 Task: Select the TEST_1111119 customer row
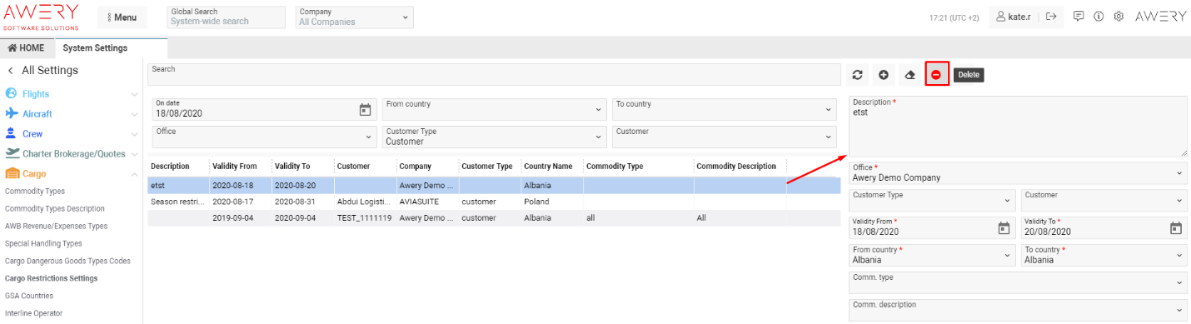(494, 217)
